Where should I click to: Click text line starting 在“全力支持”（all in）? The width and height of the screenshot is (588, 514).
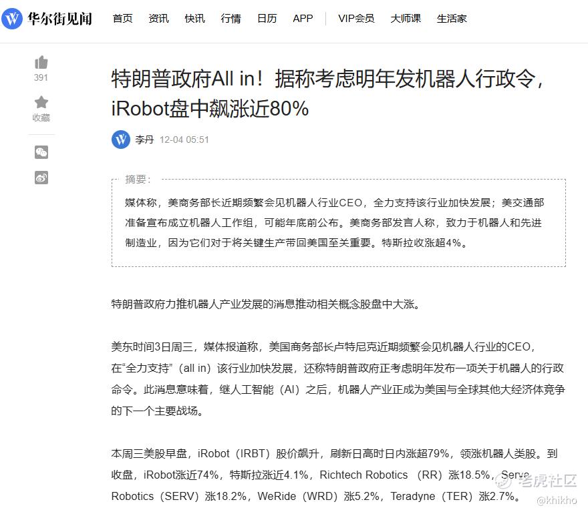tap(337, 368)
